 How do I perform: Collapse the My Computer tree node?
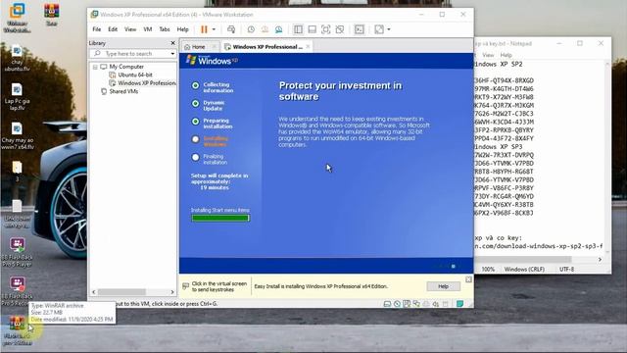click(95, 67)
